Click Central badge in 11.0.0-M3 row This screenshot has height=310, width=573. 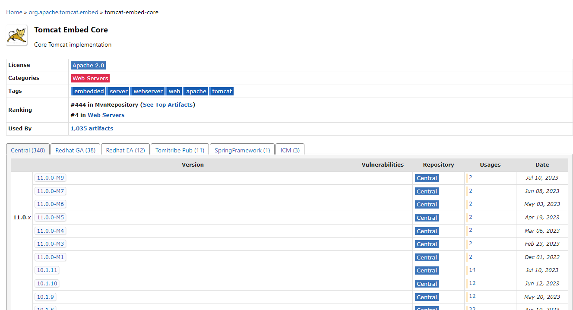pos(427,244)
